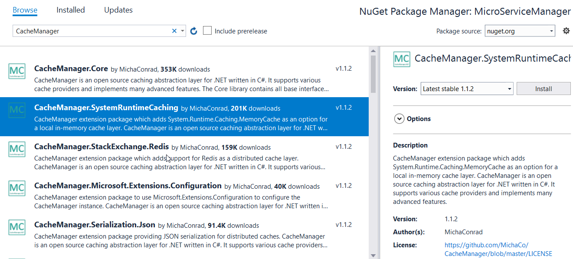This screenshot has height=259, width=573.
Task: Click the 353K downloads text
Action: [x=185, y=69]
